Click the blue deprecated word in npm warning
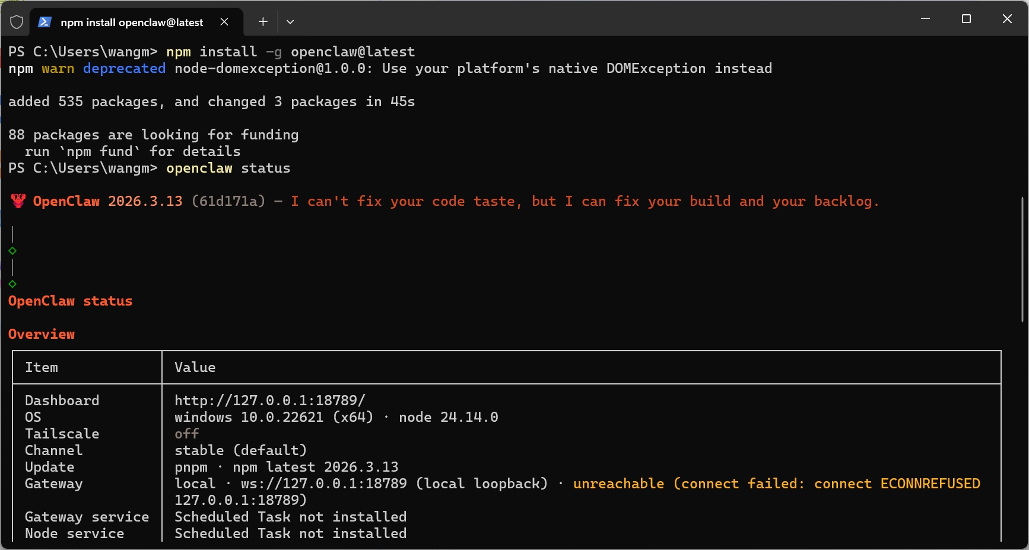This screenshot has width=1029, height=550. 124,68
